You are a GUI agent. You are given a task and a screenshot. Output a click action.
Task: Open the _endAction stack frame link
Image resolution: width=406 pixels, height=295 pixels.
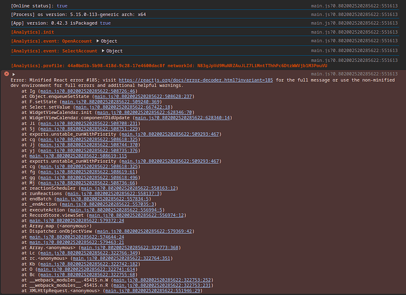[108, 204]
